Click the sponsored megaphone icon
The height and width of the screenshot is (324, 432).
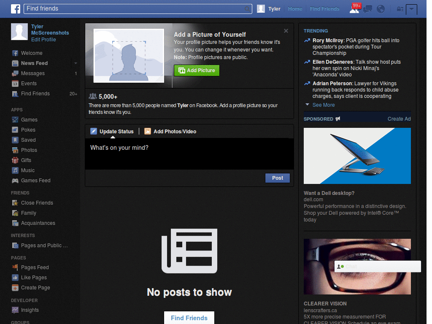[x=338, y=119]
